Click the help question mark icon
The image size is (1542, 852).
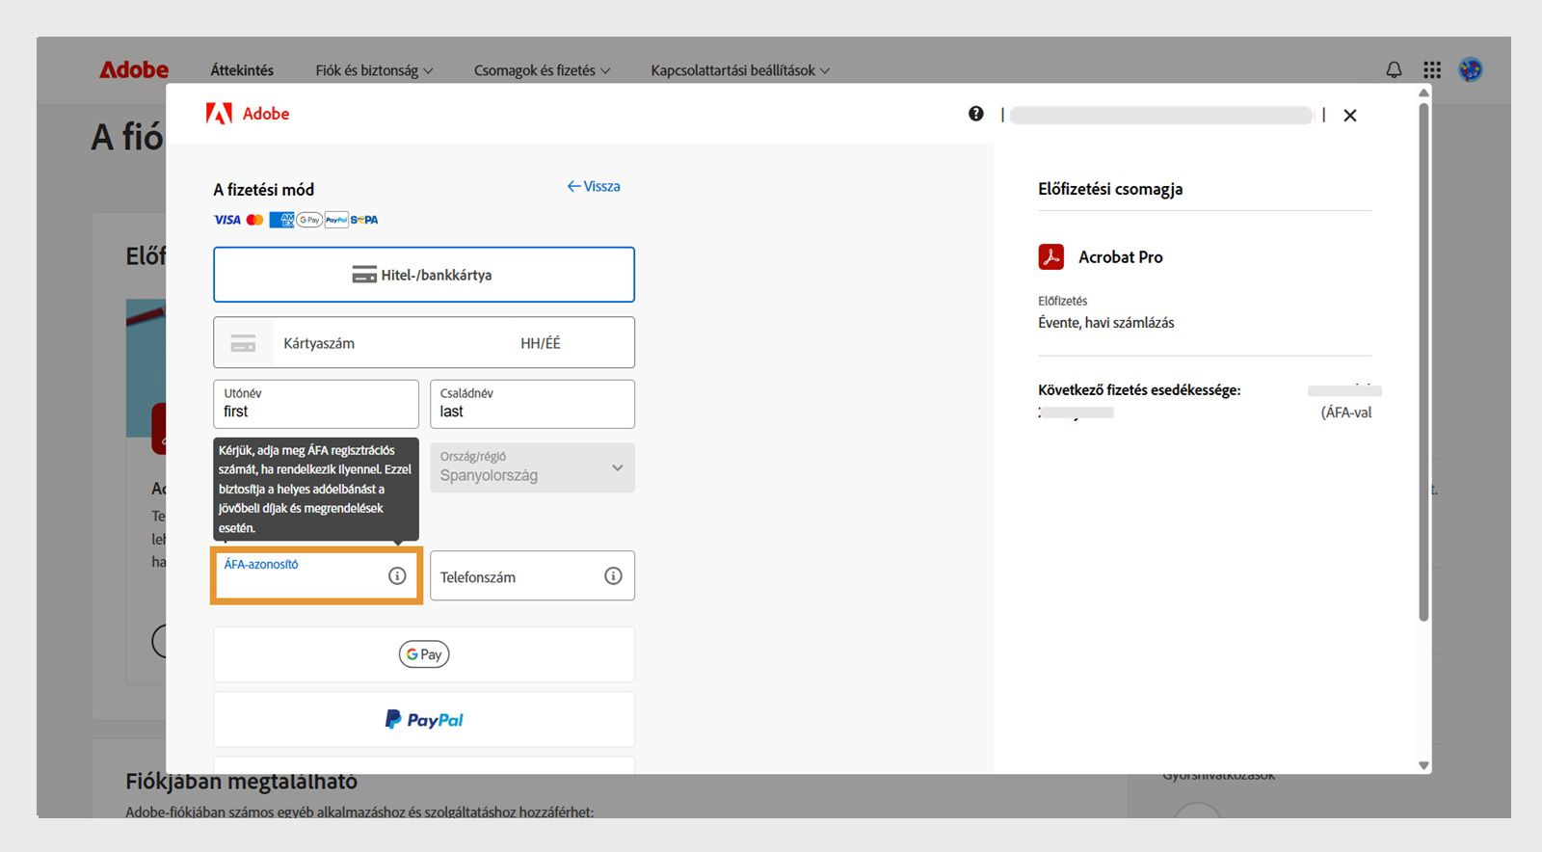point(976,114)
